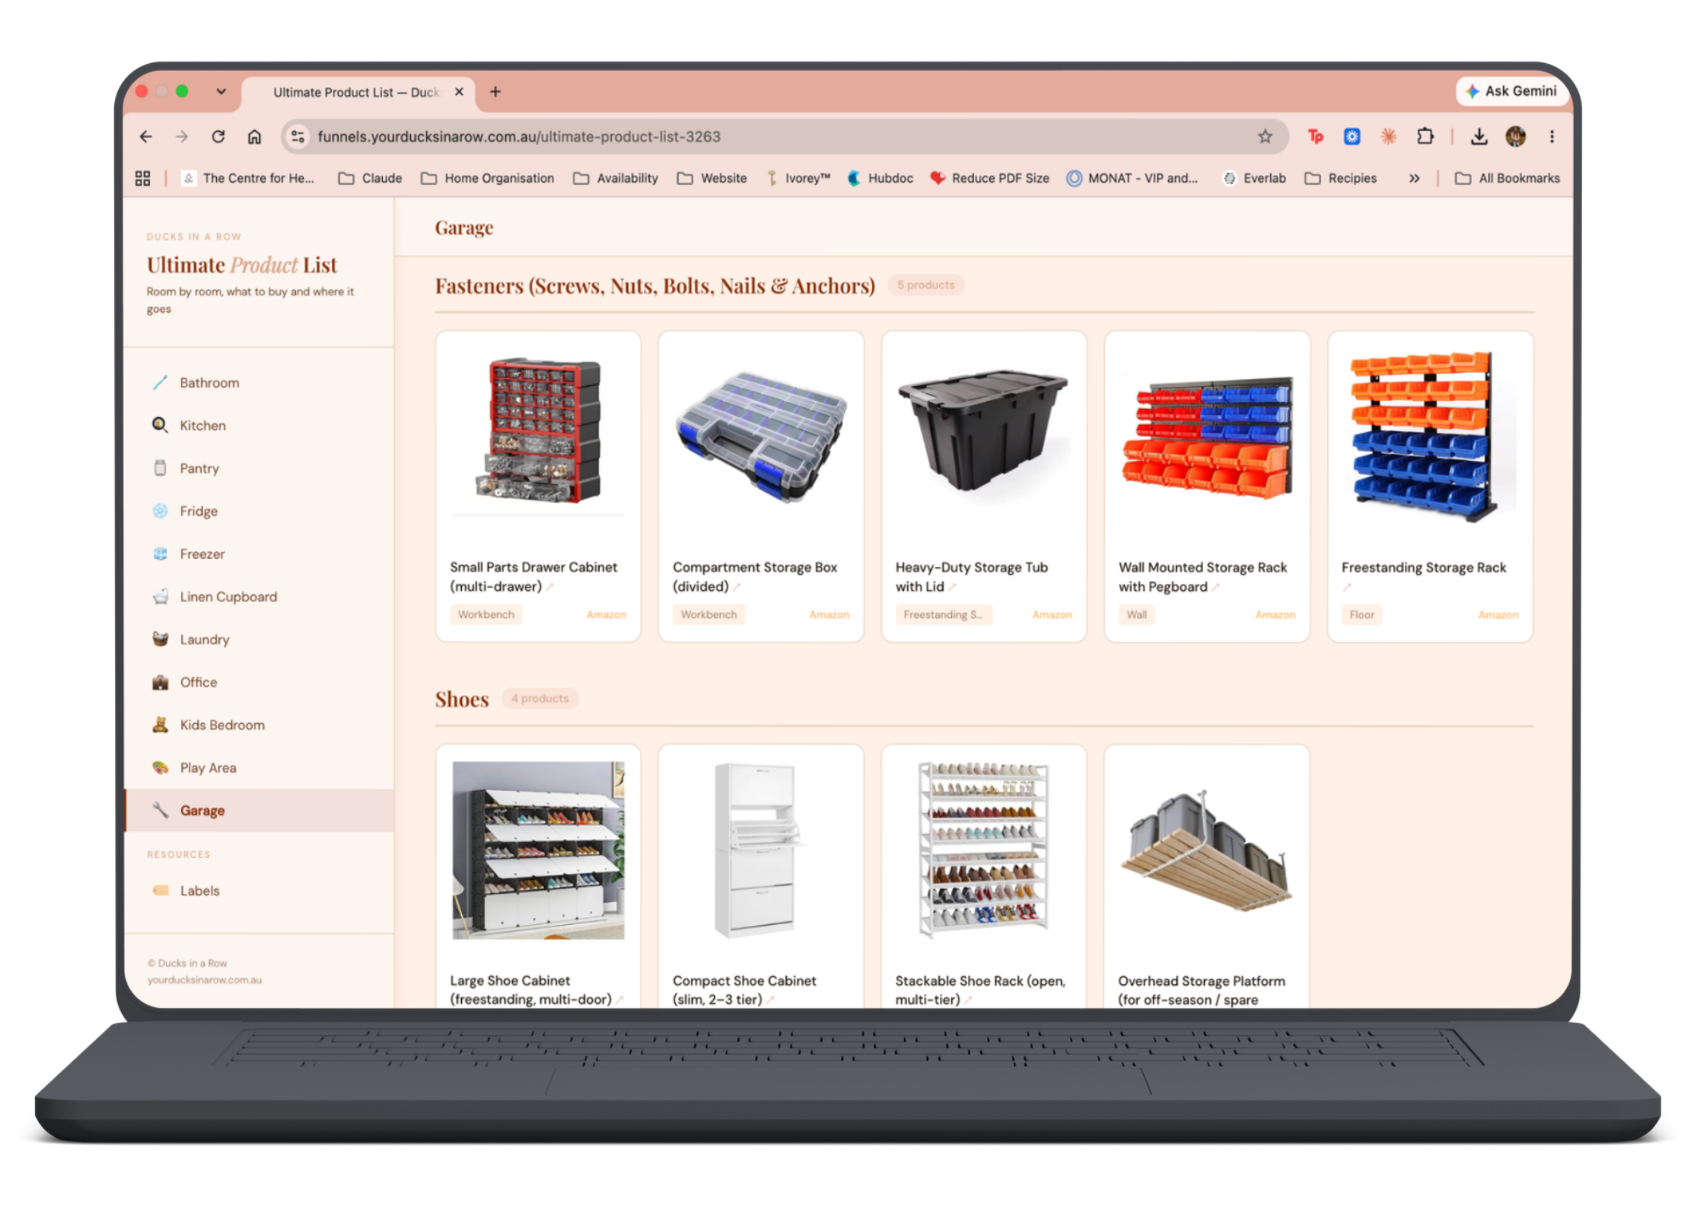View site information icon in address bar
Screen dimensions: 1697x1208
point(298,137)
